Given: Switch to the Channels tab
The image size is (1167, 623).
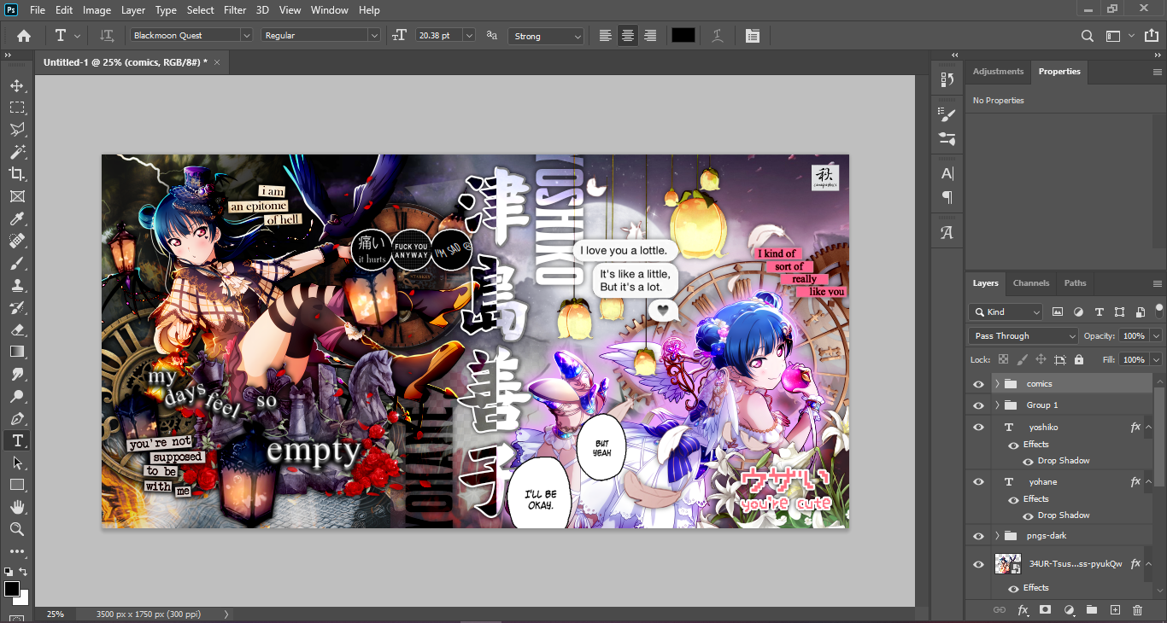Looking at the screenshot, I should point(1030,283).
